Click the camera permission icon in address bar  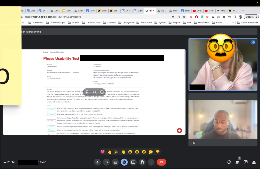[x=173, y=17]
